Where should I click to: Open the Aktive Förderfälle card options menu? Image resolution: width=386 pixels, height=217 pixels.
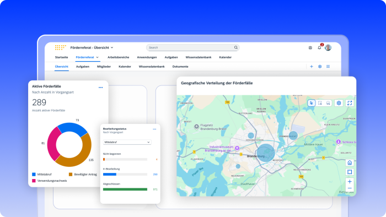pyautogui.click(x=101, y=88)
